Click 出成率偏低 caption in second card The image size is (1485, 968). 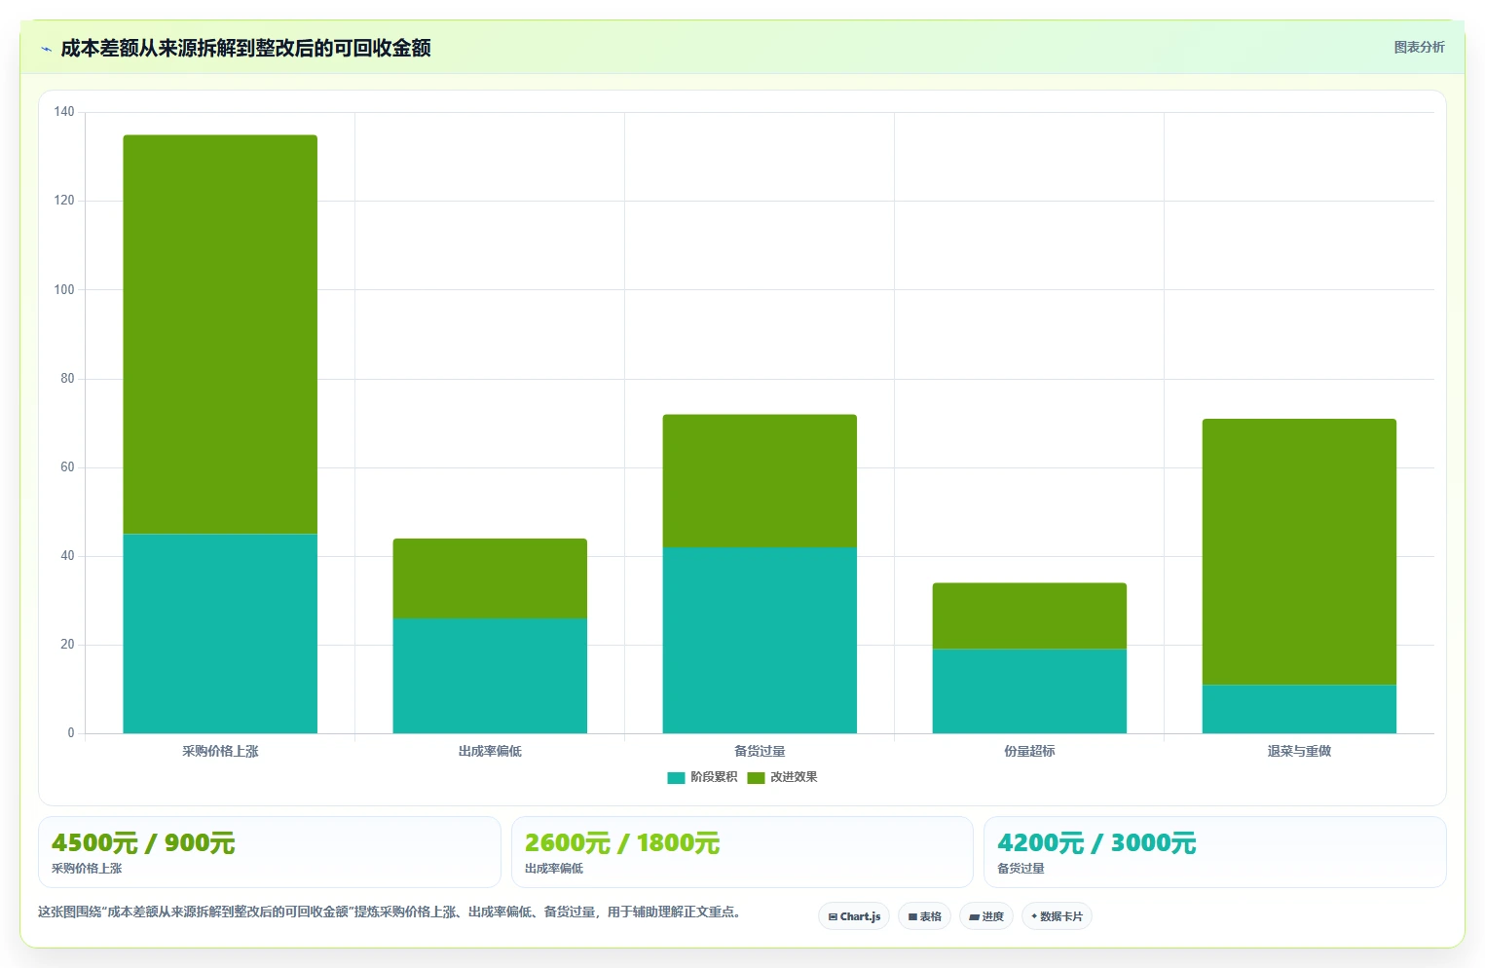(x=554, y=869)
